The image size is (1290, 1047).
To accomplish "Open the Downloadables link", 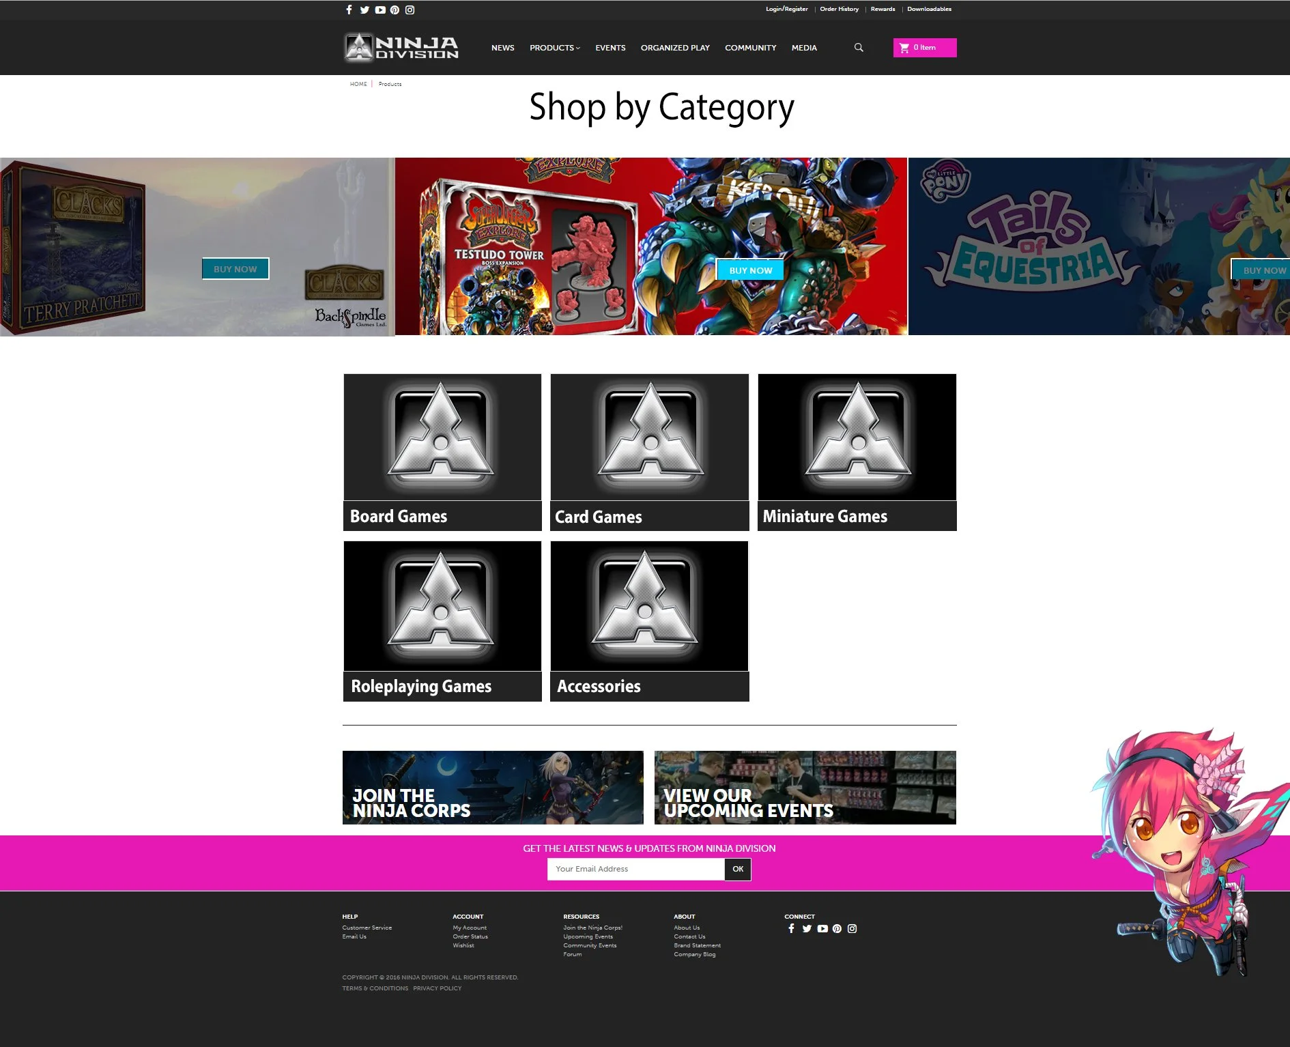I will tap(929, 9).
